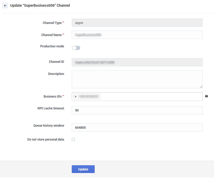Viewport: 214px width, 182px height.
Task: Toggle the Production mode switch
Action: (76, 48)
